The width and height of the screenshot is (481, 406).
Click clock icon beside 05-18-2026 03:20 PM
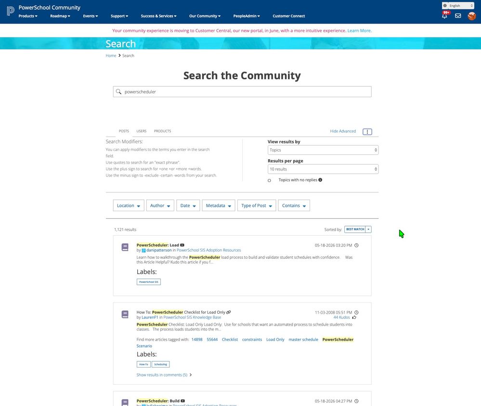tap(356, 245)
